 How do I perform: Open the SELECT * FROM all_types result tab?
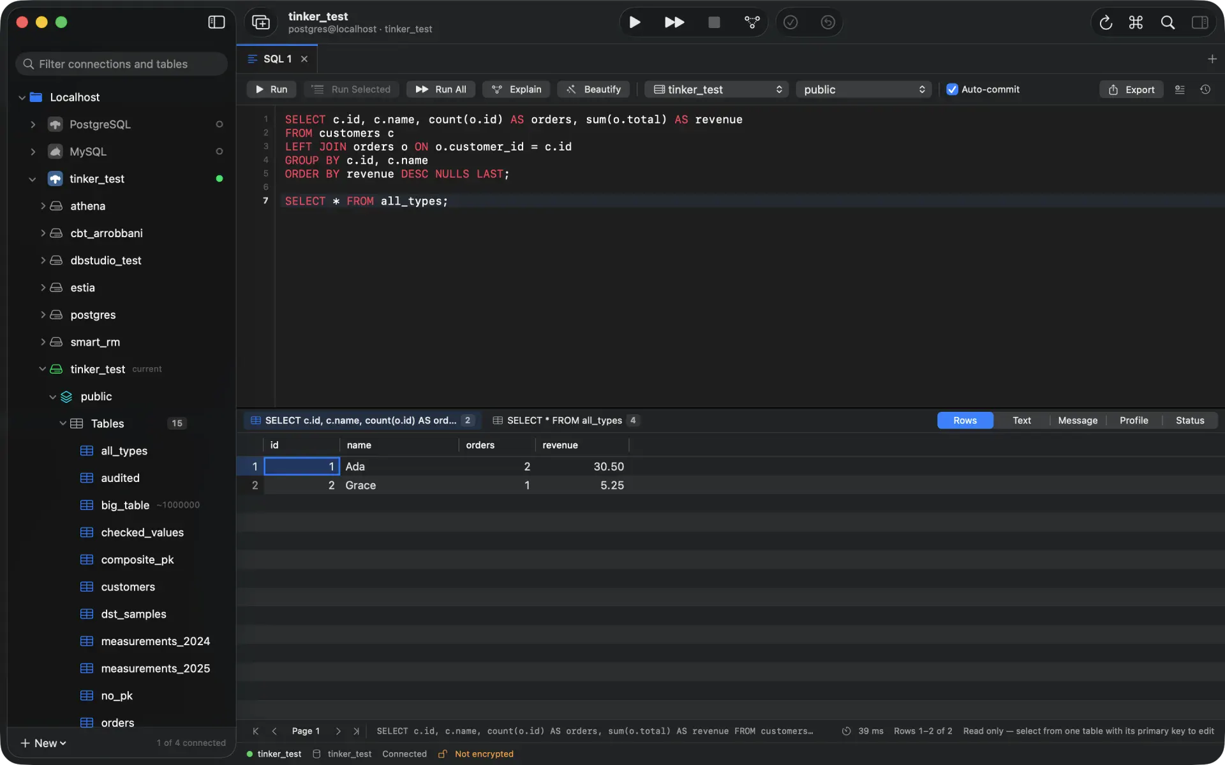(x=565, y=420)
